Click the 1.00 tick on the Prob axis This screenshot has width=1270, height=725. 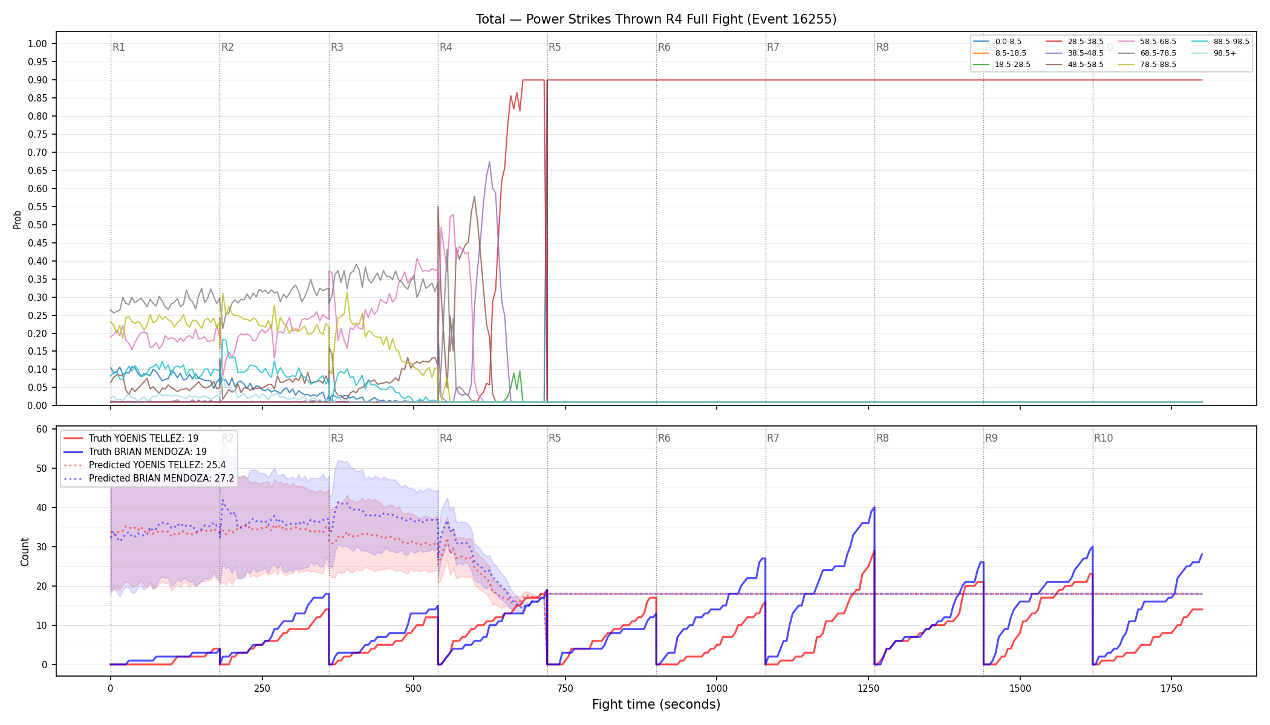(37, 43)
